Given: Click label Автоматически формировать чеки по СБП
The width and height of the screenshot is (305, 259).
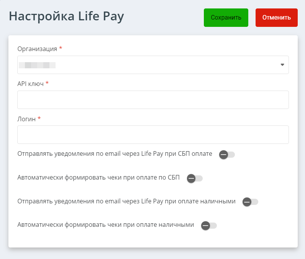Looking at the screenshot, I should 98,177.
